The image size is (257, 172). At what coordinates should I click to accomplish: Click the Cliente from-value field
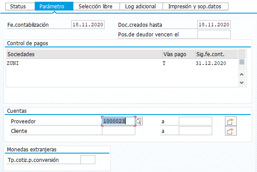[119, 131]
